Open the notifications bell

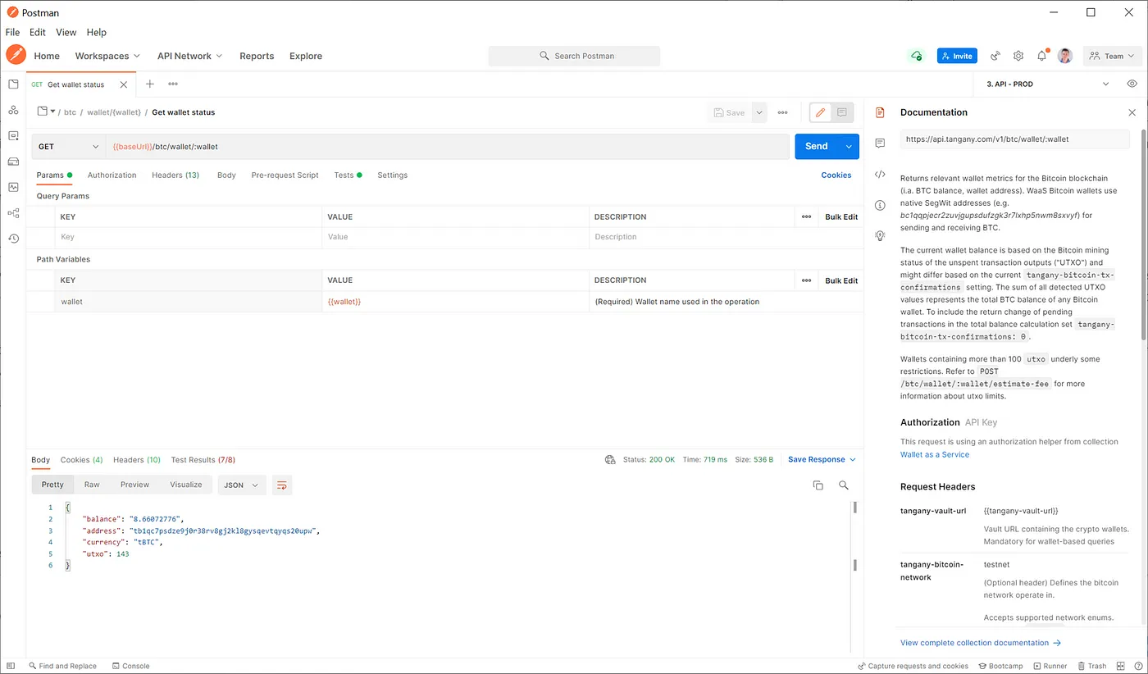coord(1042,56)
